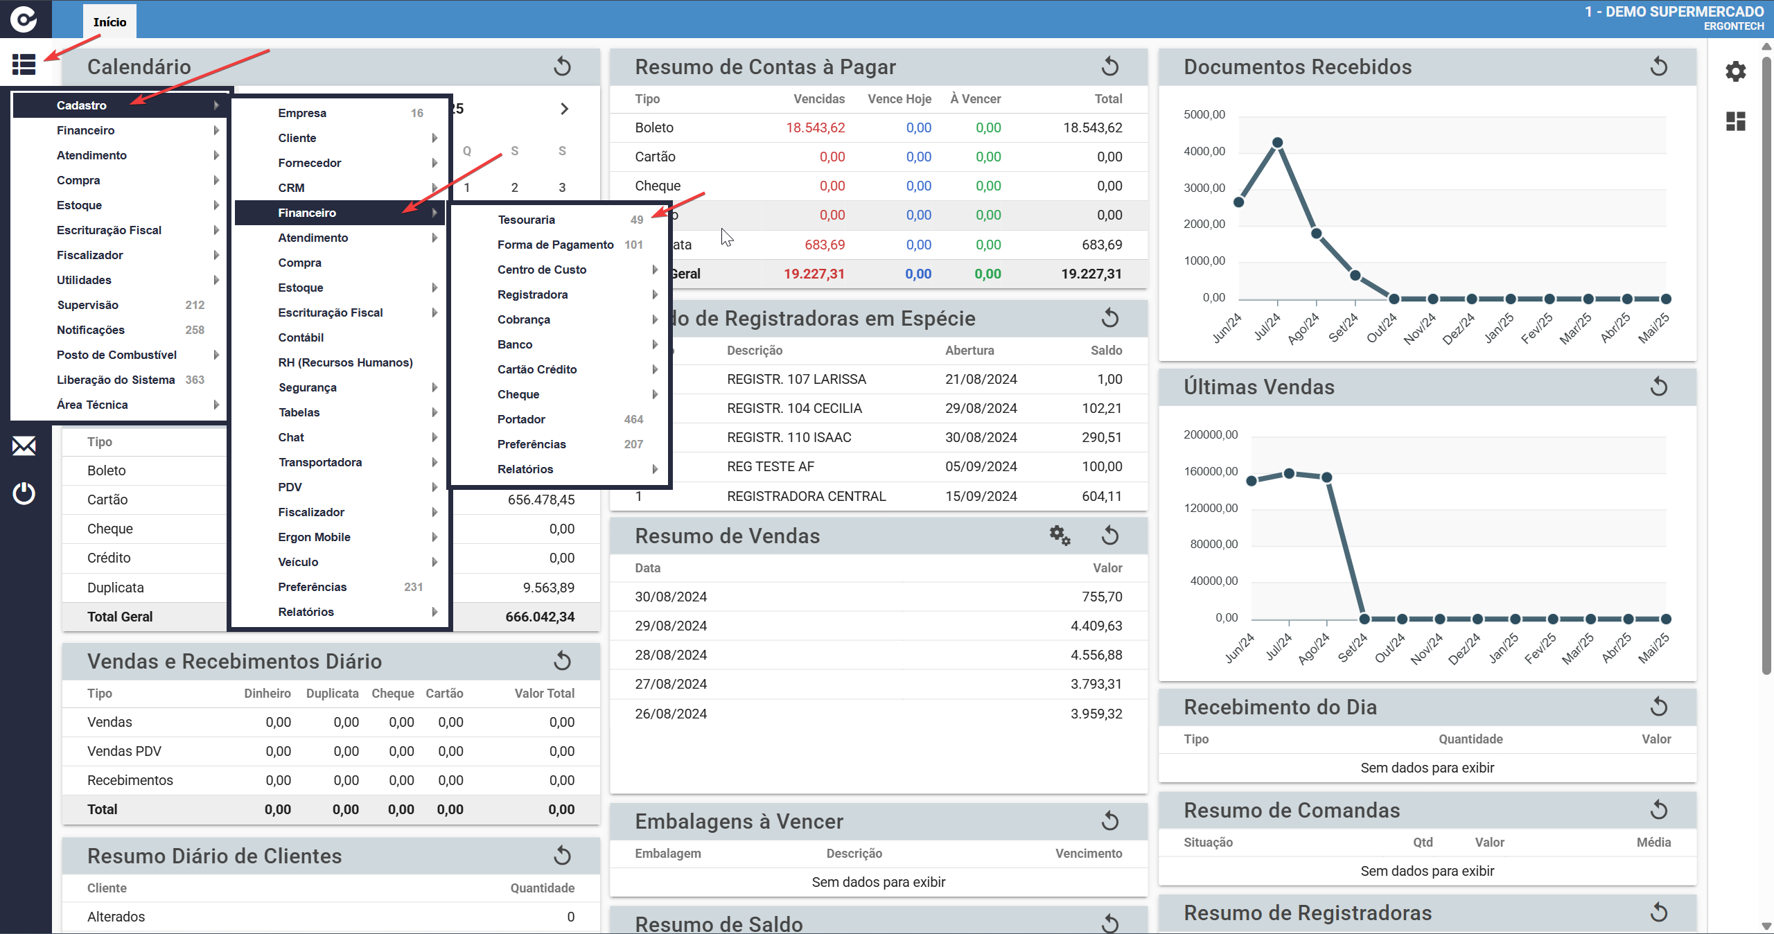1774x934 pixels.
Task: Expand Área Técnica menu
Action: (x=120, y=405)
